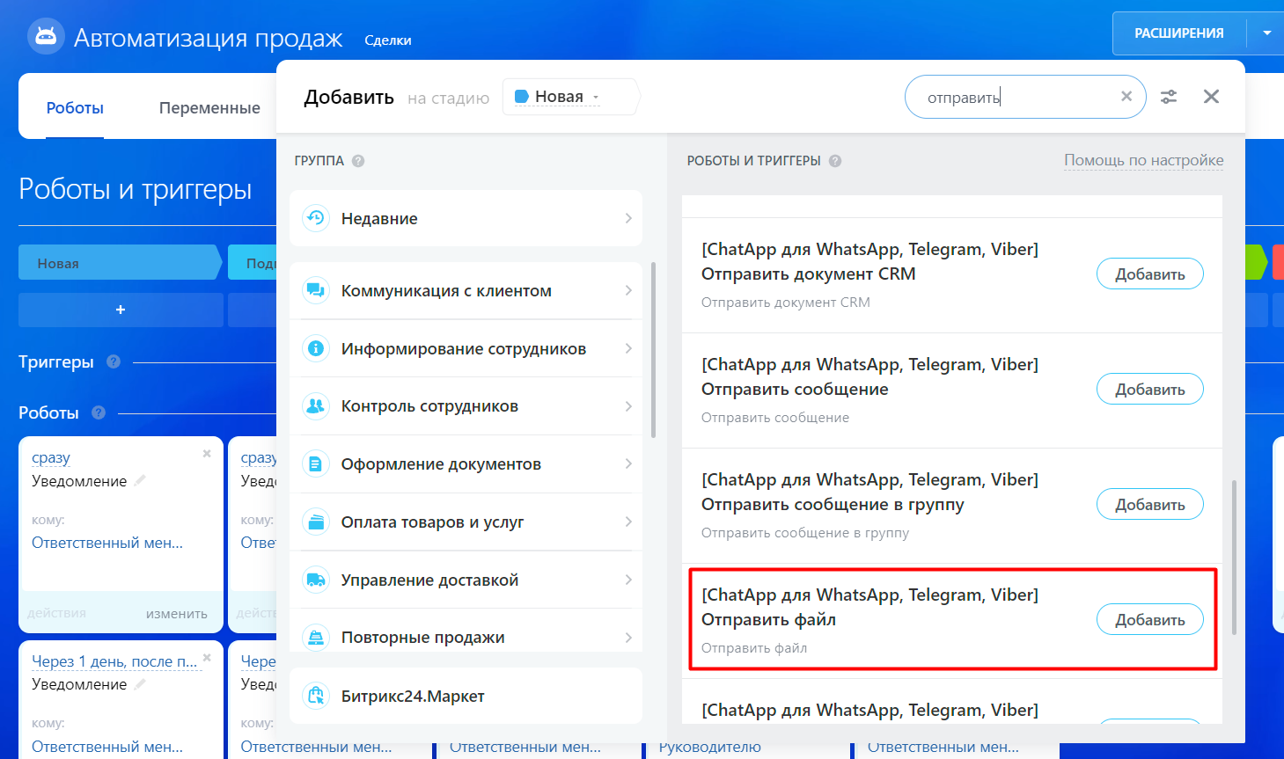The width and height of the screenshot is (1284, 759).
Task: Clear the search field text
Action: [1126, 97]
